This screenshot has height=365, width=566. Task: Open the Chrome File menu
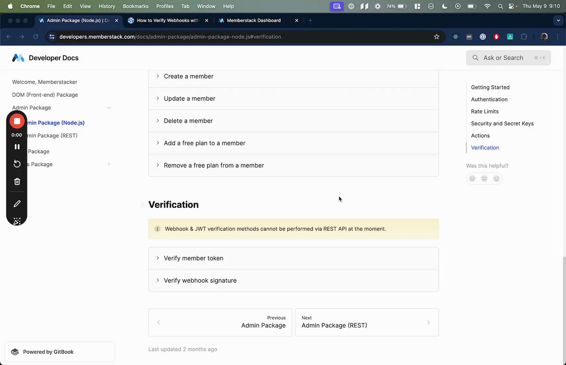(x=51, y=6)
